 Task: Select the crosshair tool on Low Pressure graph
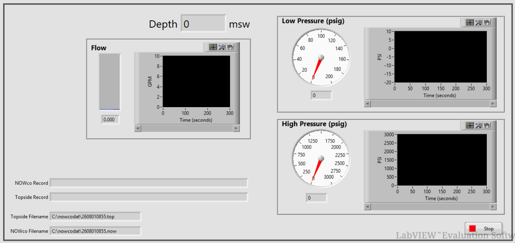click(x=470, y=22)
